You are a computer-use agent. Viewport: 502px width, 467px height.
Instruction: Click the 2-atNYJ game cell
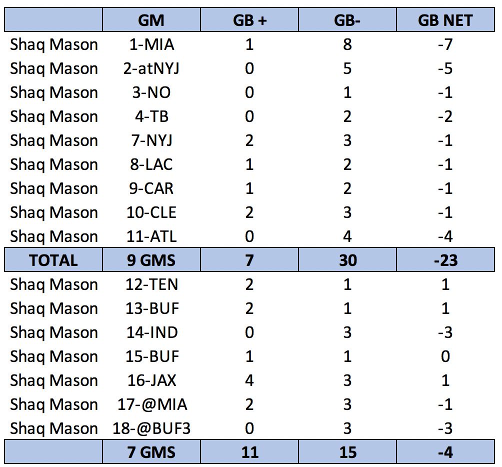[x=151, y=68]
